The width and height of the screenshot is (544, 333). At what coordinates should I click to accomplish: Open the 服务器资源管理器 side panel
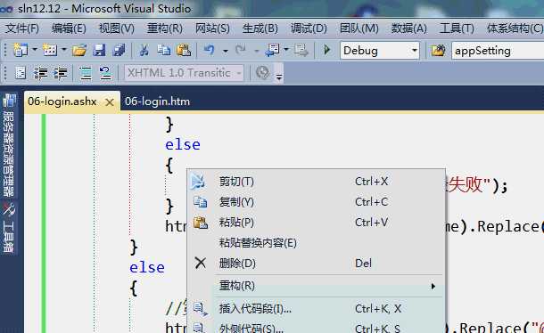coord(9,145)
